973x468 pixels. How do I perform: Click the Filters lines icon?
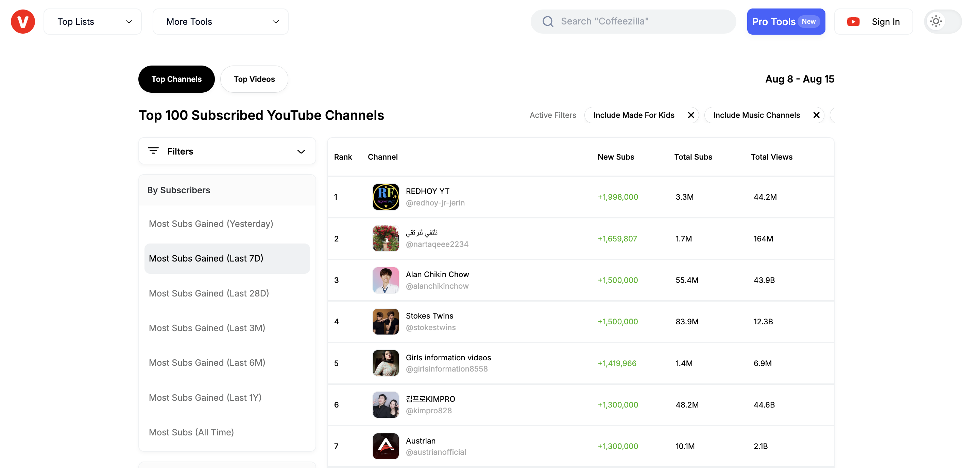153,151
